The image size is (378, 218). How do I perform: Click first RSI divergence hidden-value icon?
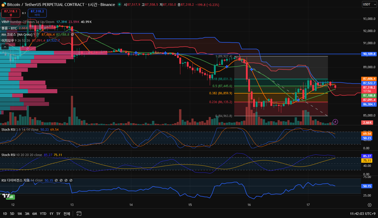click(x=56, y=180)
